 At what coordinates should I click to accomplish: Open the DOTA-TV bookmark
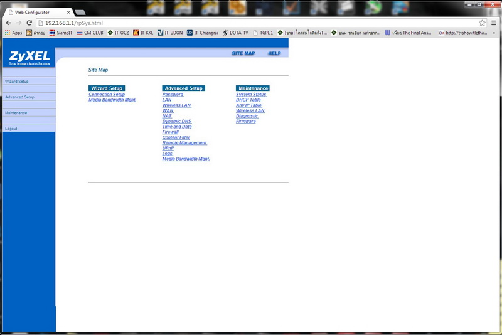pyautogui.click(x=235, y=33)
